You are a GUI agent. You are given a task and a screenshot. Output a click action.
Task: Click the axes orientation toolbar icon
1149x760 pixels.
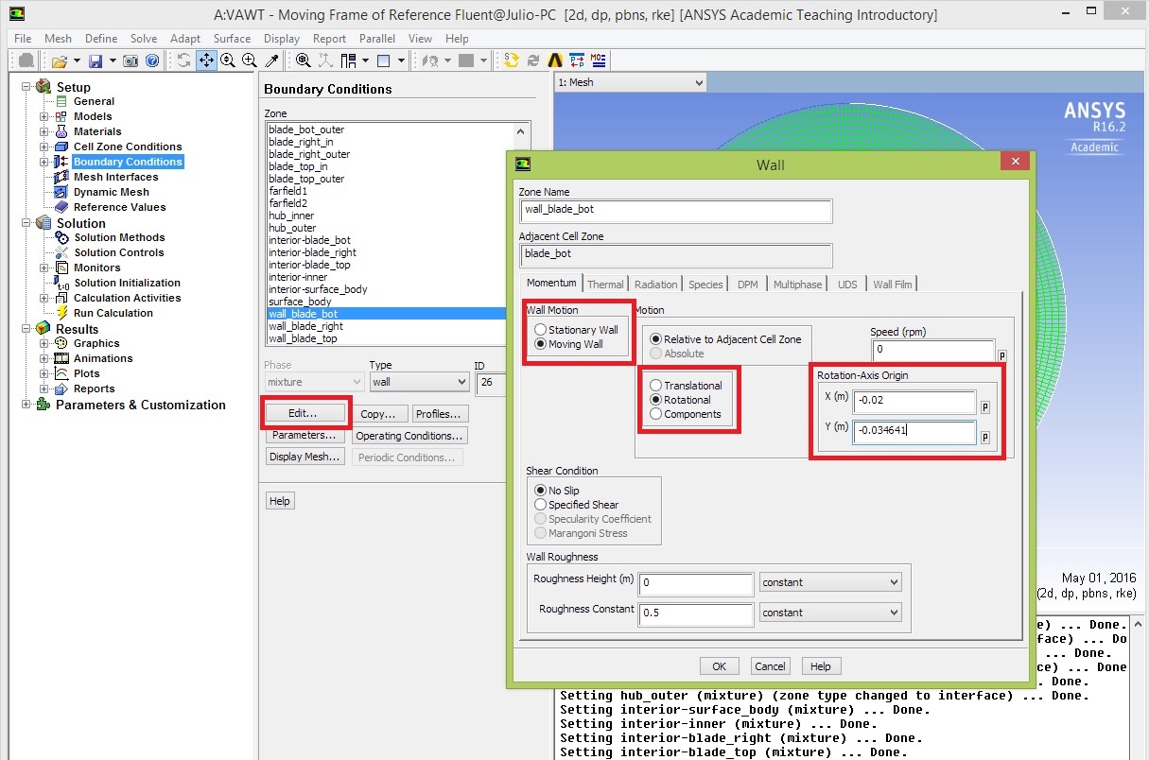[x=325, y=60]
